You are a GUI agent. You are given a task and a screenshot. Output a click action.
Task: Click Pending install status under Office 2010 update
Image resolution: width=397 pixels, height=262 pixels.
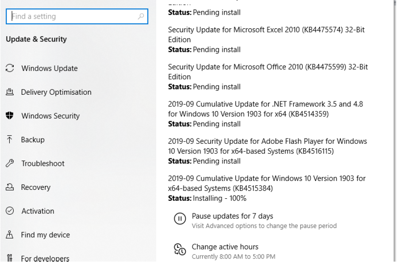tap(217, 87)
